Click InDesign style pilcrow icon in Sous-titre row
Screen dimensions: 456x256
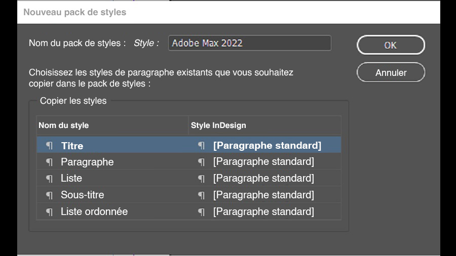tap(202, 195)
